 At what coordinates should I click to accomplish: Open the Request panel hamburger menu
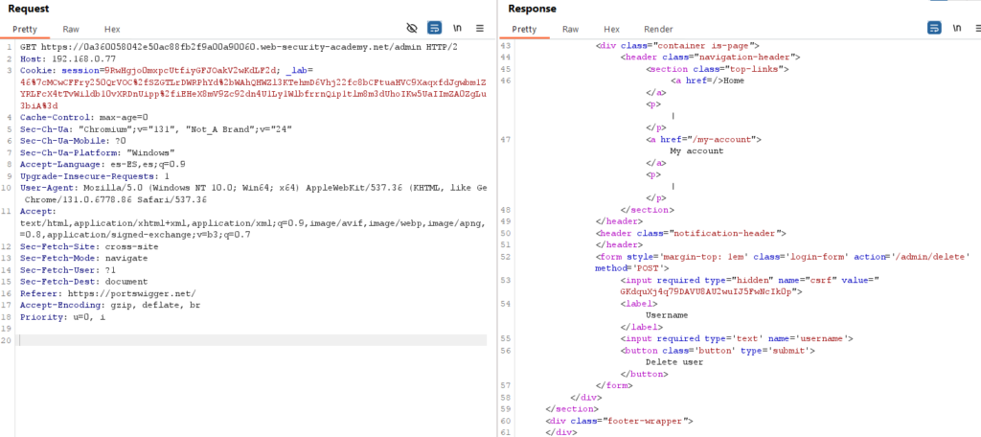[480, 28]
